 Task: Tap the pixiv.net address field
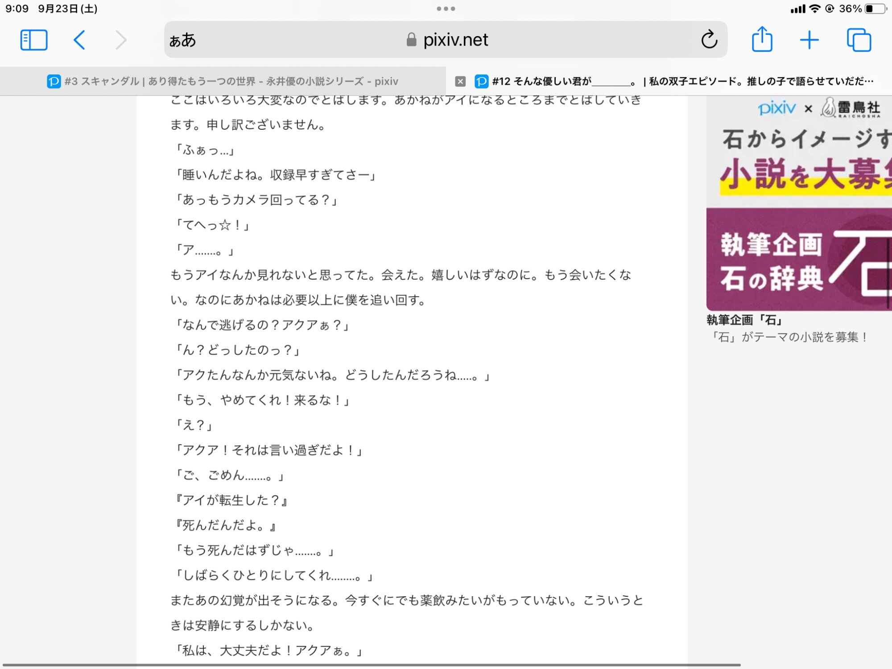(x=455, y=40)
